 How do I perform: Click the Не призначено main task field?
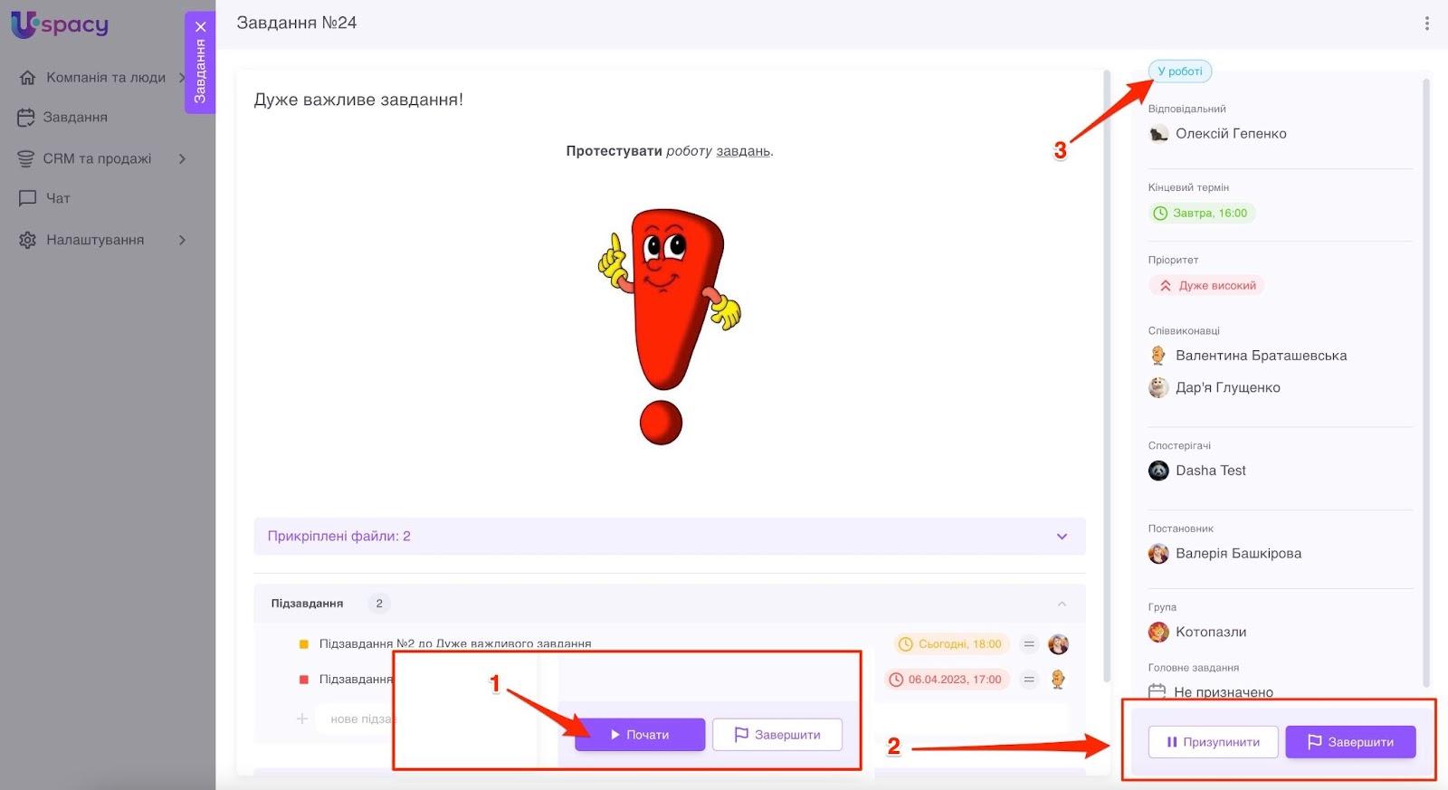point(1223,692)
